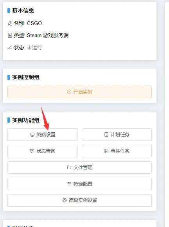
Task: Click the monitor icon in 终端设置
Action: [x=32, y=135]
